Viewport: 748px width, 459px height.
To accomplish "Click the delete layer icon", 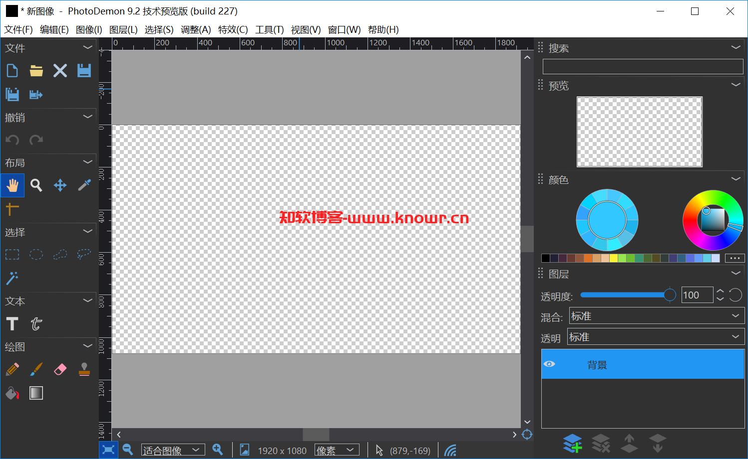I will (601, 443).
